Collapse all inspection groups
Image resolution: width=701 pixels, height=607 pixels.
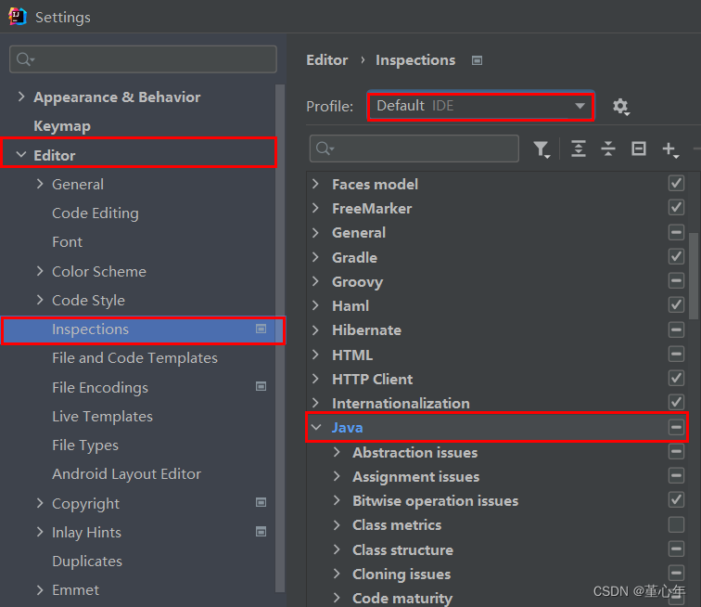tap(608, 149)
